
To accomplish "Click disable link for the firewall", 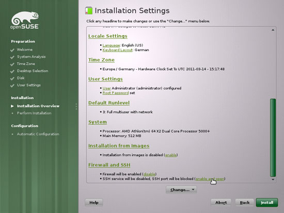I will pyautogui.click(x=149, y=174).
